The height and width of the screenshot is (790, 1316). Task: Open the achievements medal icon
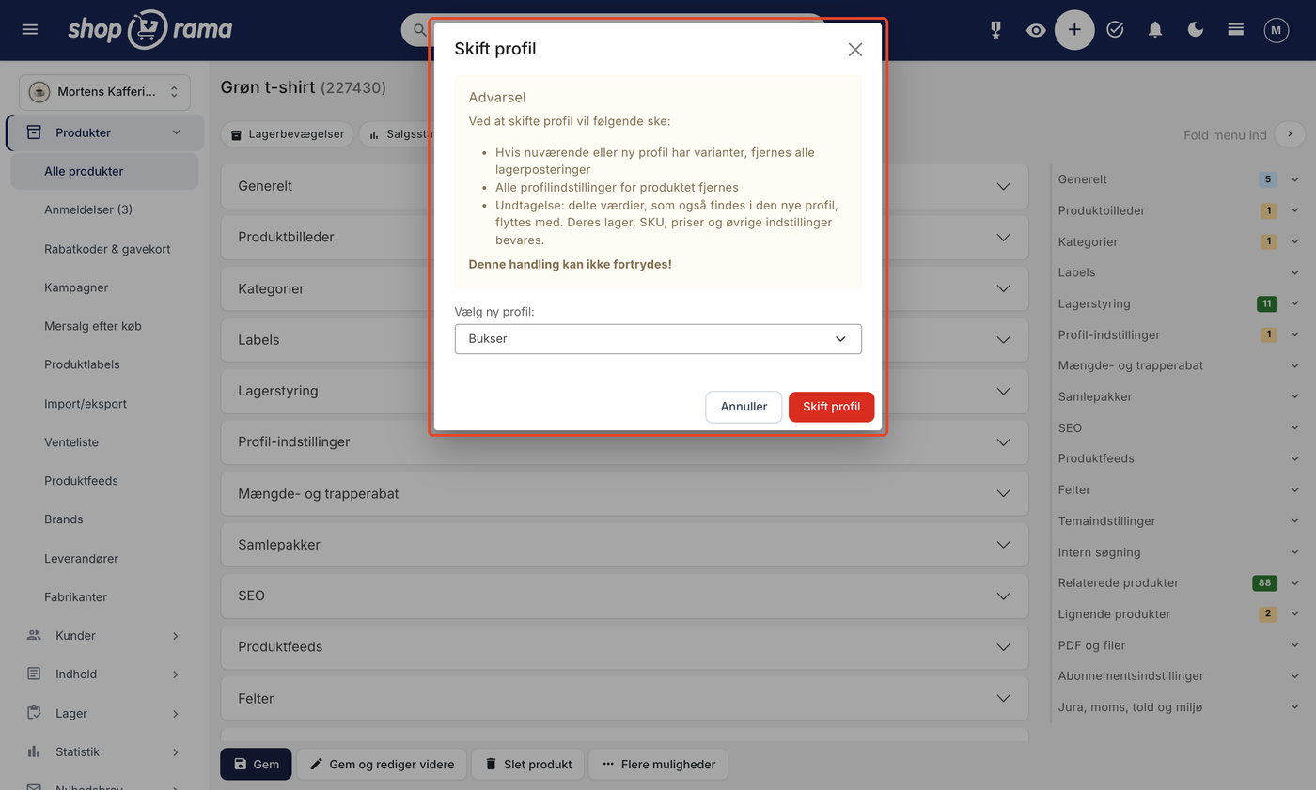pyautogui.click(x=995, y=30)
